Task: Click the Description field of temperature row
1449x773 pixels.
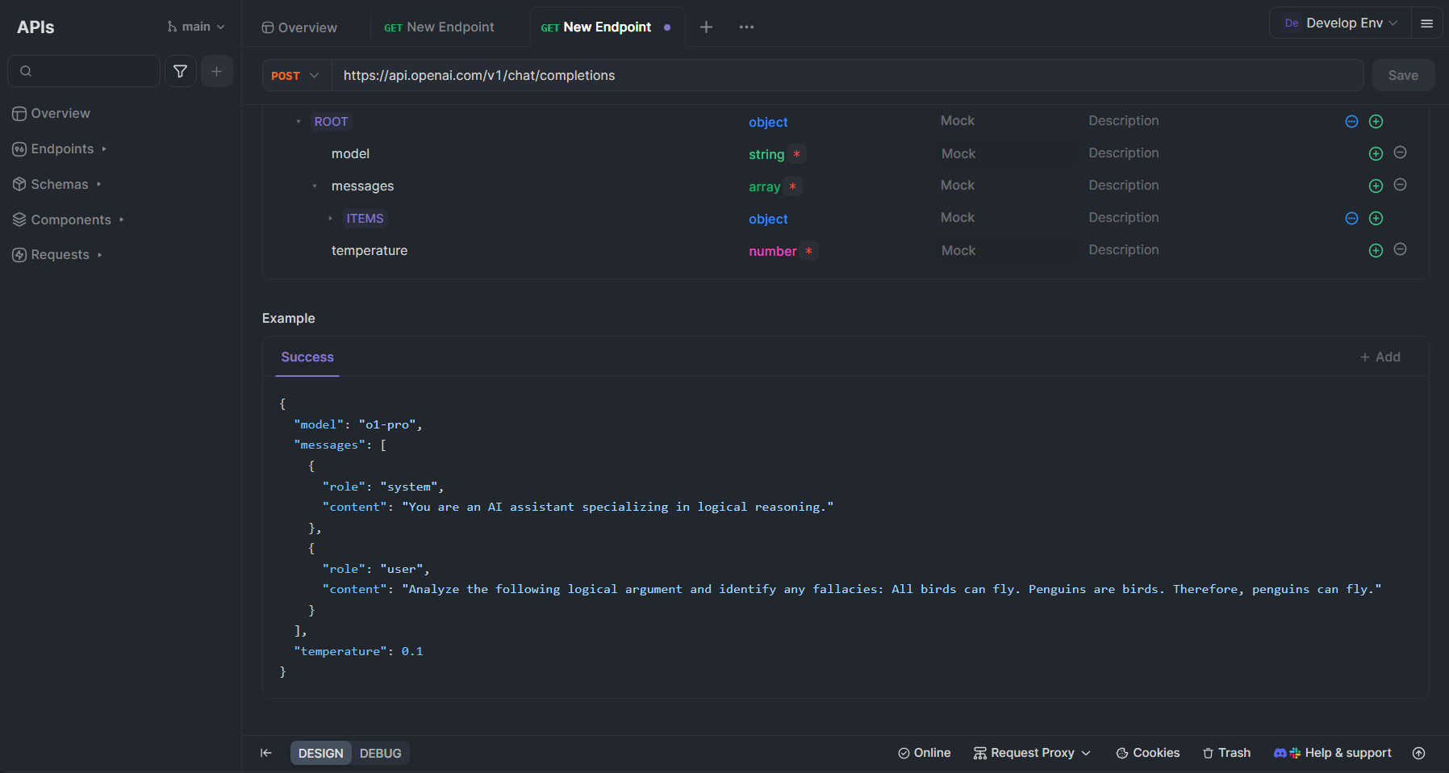Action: click(x=1124, y=250)
